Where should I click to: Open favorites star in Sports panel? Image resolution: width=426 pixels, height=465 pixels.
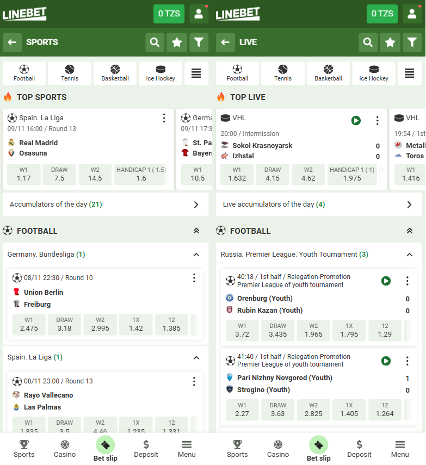[177, 42]
